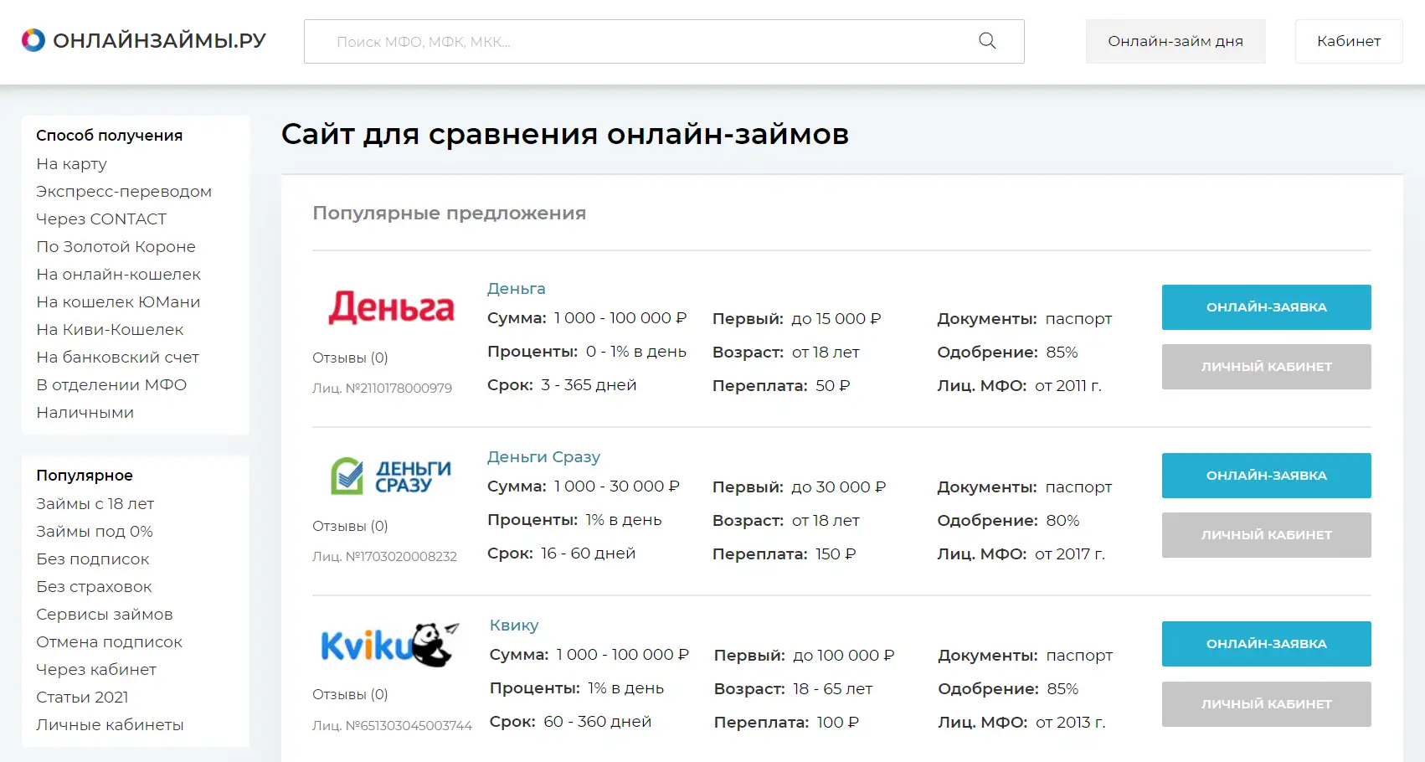Screen dimensions: 1425x762
Task: Open Онлайн-займ дня button
Action: coord(1175,41)
